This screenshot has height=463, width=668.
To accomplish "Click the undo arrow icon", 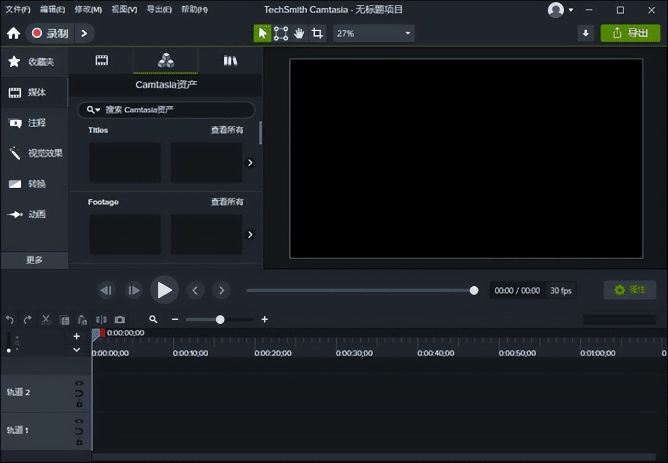I will [x=9, y=320].
